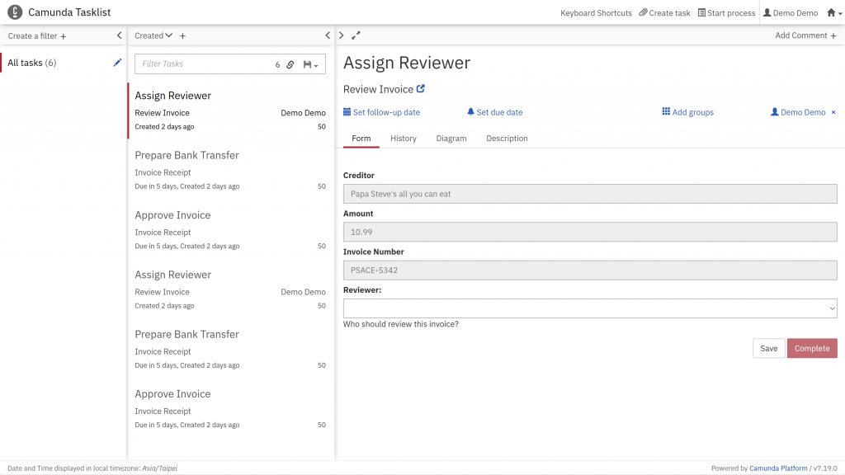Select second Assign Reviewer task title

(173, 275)
